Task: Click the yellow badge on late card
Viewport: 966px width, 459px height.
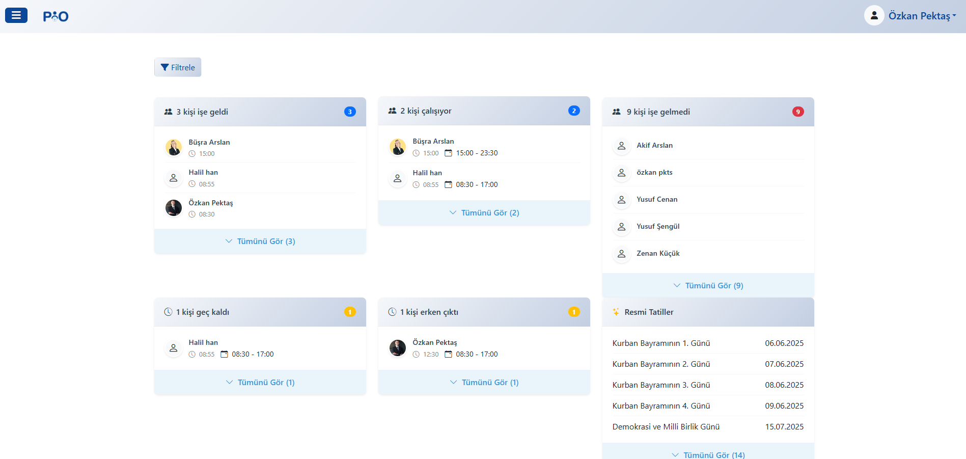Action: click(x=350, y=312)
